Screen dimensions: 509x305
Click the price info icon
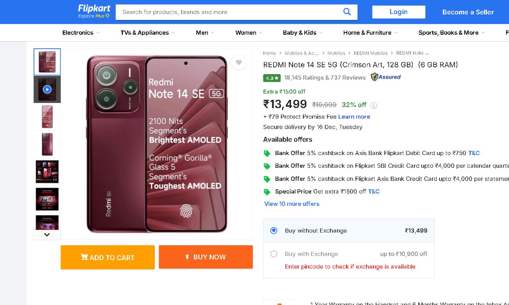point(374,105)
